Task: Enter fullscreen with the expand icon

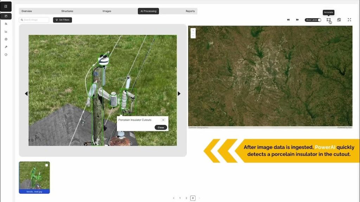Action: [x=349, y=20]
